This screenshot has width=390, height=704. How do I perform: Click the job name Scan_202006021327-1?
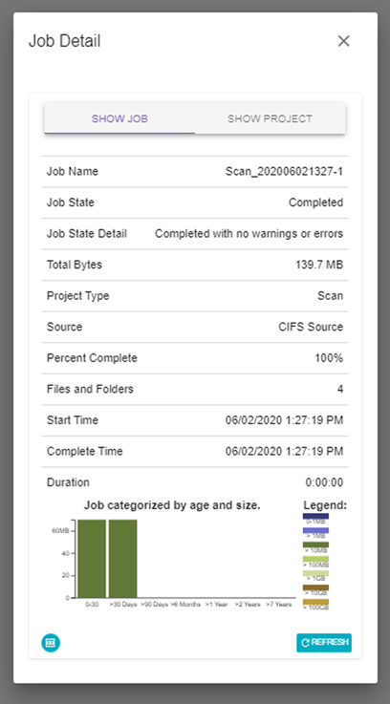point(285,172)
